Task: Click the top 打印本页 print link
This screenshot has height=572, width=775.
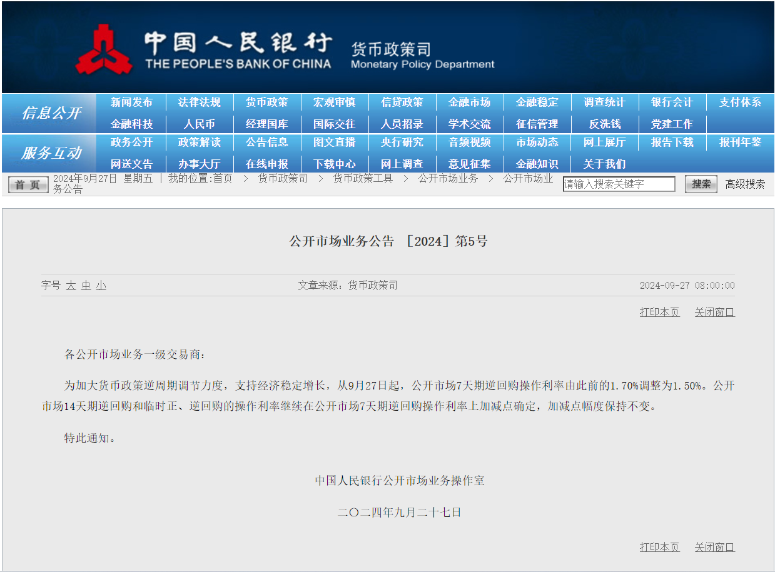Action: point(659,312)
